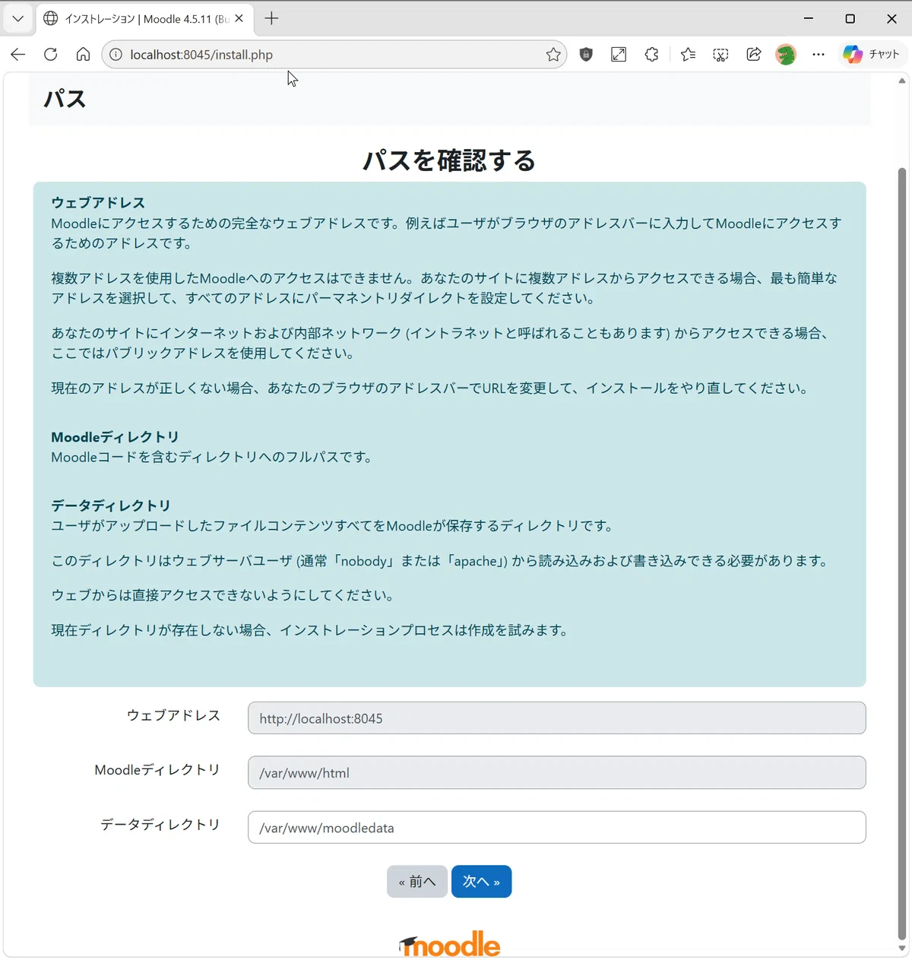Click the « 前へ button
The width and height of the screenshot is (912, 960).
(417, 882)
